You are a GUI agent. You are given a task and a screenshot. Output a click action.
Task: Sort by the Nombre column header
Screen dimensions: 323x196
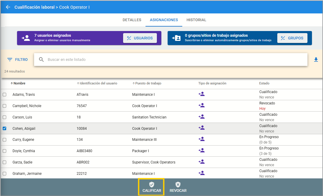coord(19,83)
